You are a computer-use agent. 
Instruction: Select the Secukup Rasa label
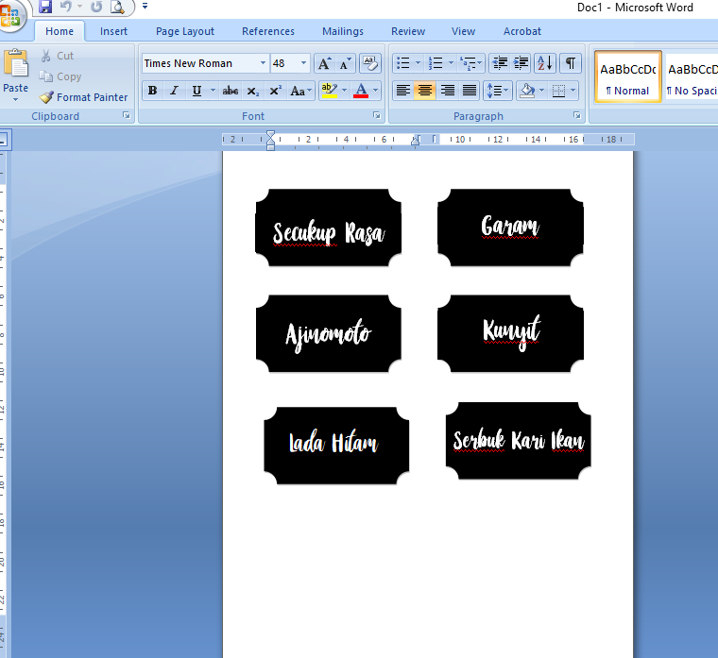pyautogui.click(x=329, y=228)
